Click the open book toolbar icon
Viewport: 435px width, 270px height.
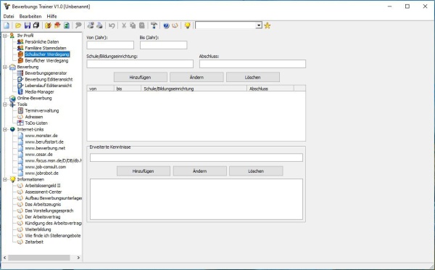(175, 25)
